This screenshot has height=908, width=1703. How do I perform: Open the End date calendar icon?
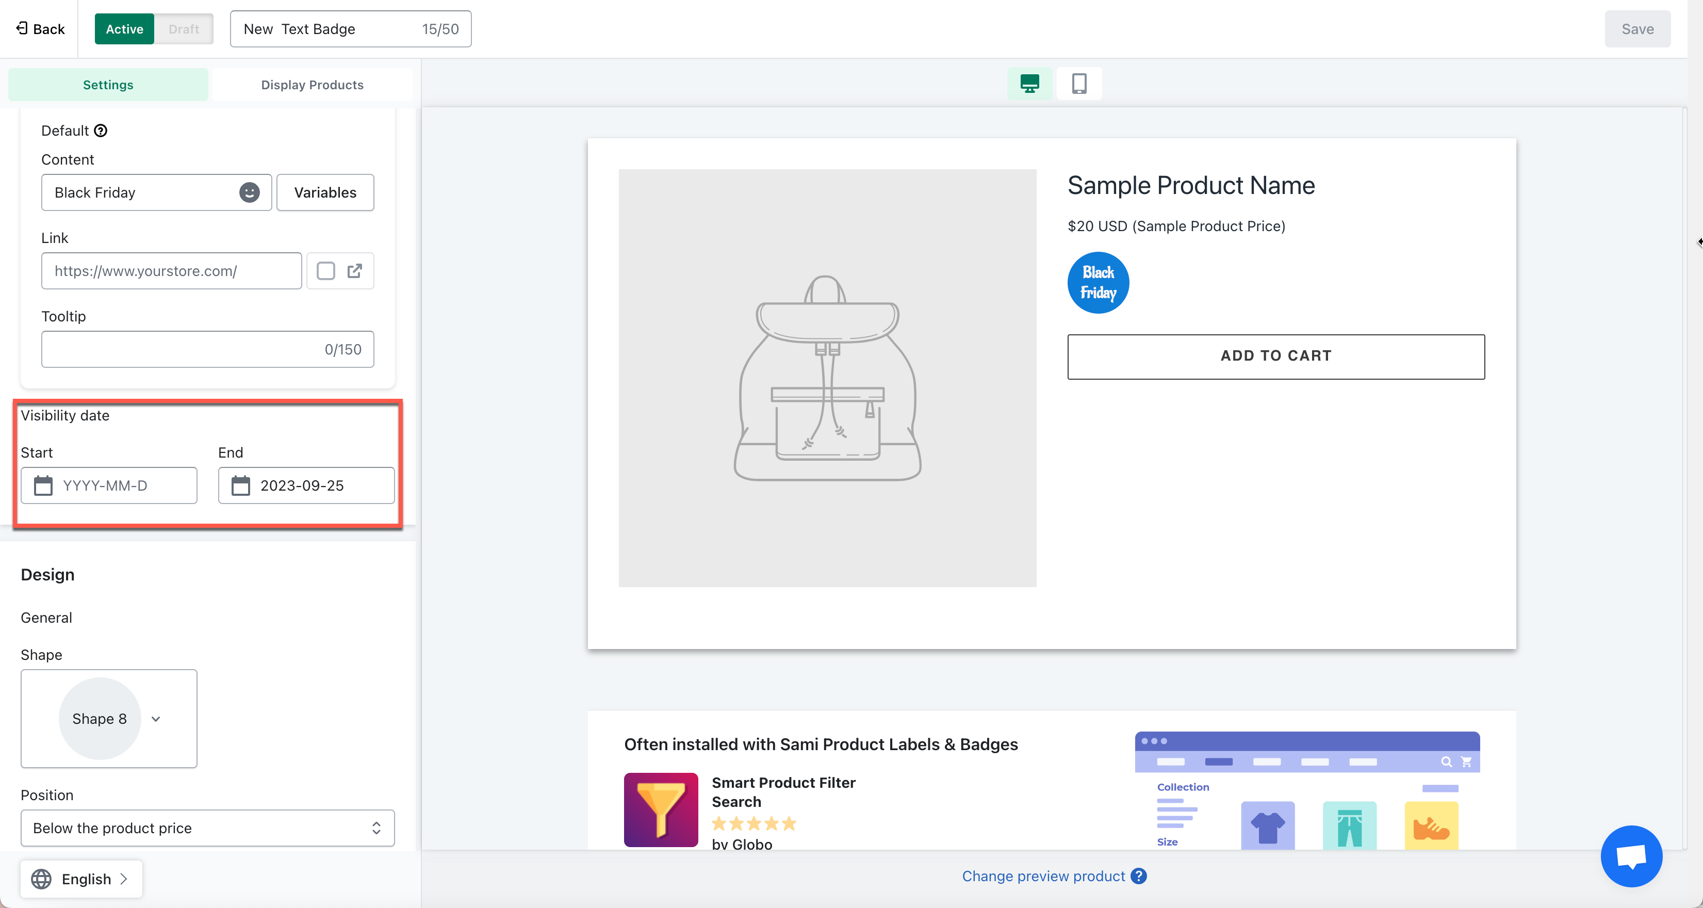tap(241, 486)
